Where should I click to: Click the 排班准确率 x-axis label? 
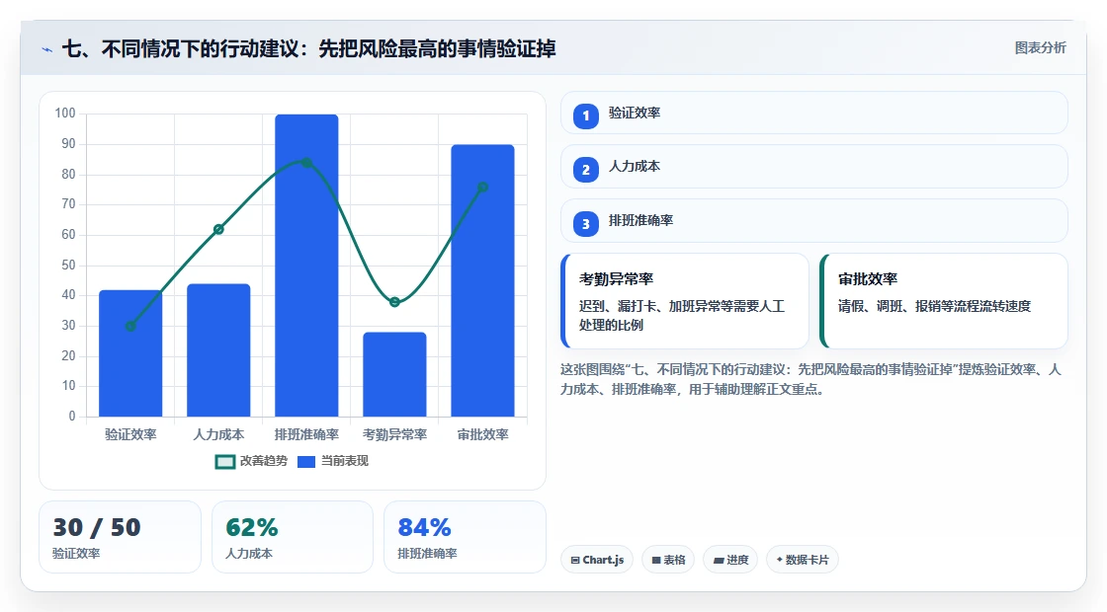(x=306, y=435)
